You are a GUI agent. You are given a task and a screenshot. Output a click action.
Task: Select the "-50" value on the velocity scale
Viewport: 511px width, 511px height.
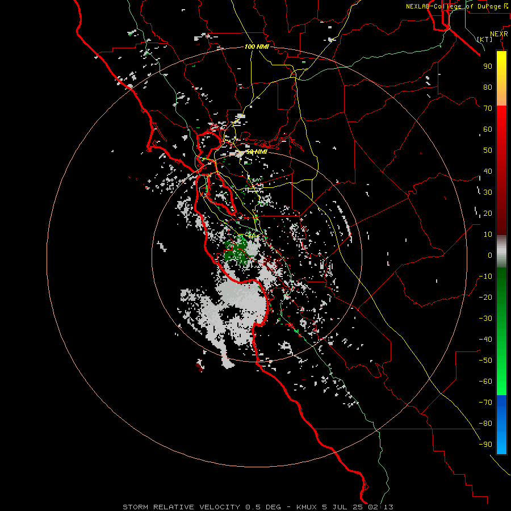pos(485,361)
